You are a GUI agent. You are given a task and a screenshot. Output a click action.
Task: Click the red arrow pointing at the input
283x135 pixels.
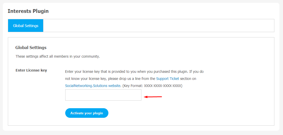[153, 97]
